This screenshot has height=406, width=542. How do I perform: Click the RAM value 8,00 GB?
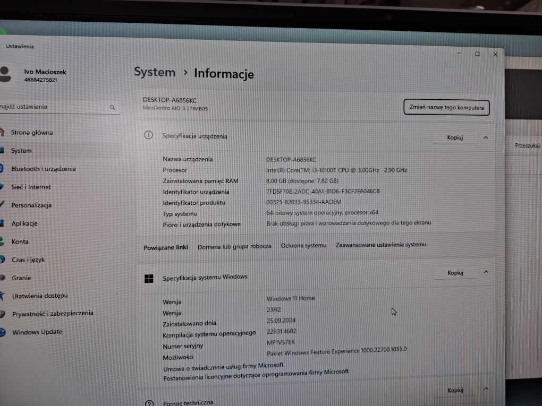[x=302, y=181]
